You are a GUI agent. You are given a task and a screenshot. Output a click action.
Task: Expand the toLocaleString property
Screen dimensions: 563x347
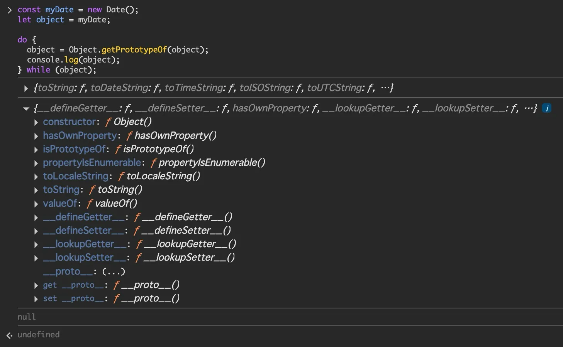[x=36, y=177]
